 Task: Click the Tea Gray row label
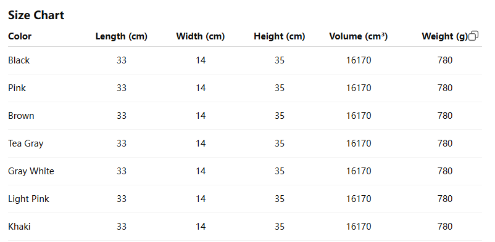click(26, 143)
